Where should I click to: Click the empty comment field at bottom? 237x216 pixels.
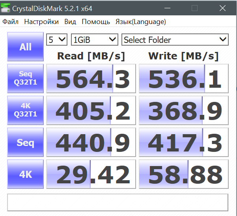point(118,202)
